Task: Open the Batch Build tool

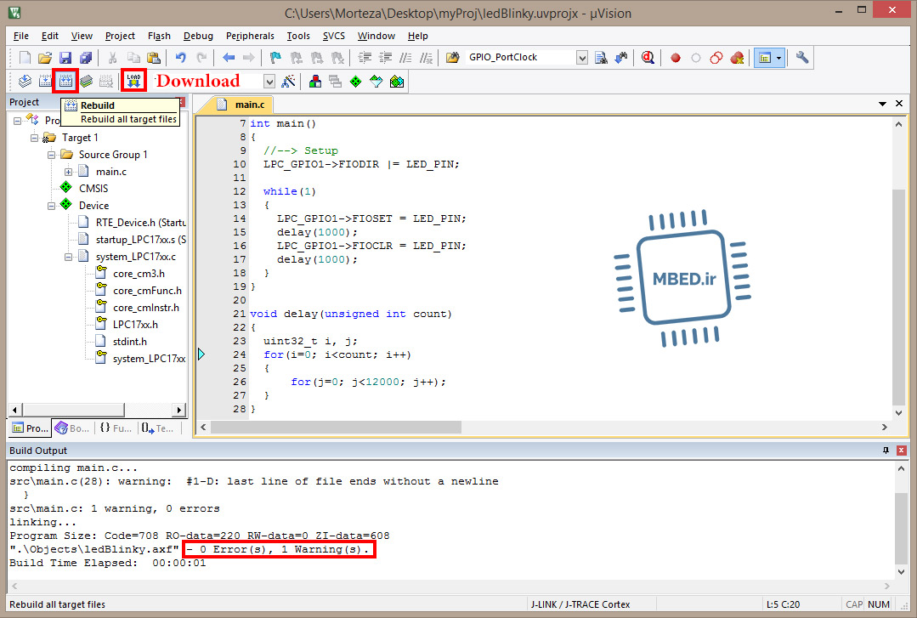Action: click(86, 81)
